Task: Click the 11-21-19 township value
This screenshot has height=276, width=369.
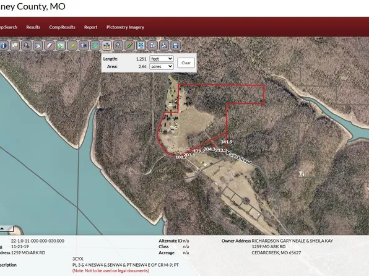Action: (x=20, y=246)
